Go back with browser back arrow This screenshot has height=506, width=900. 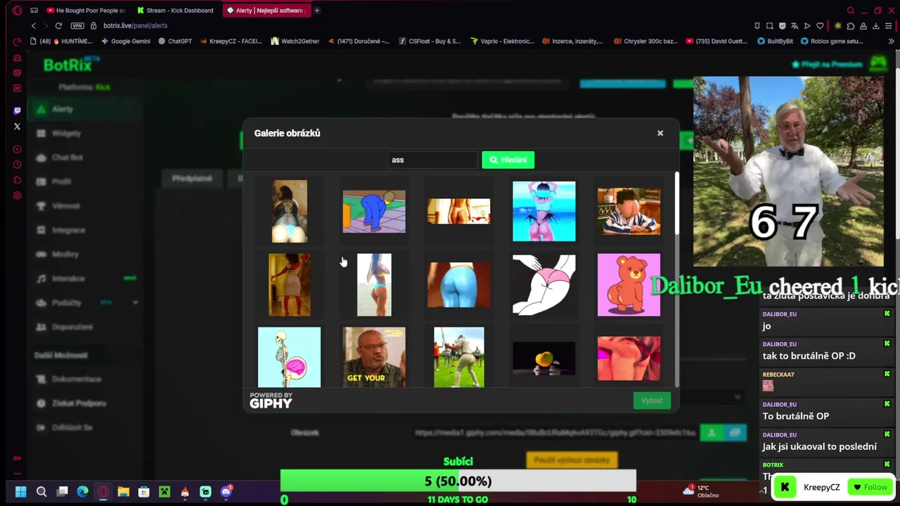[x=33, y=26]
